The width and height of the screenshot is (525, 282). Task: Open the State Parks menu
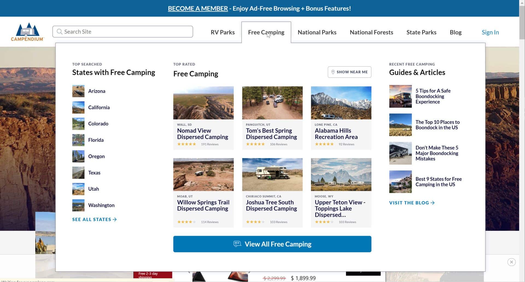421,32
